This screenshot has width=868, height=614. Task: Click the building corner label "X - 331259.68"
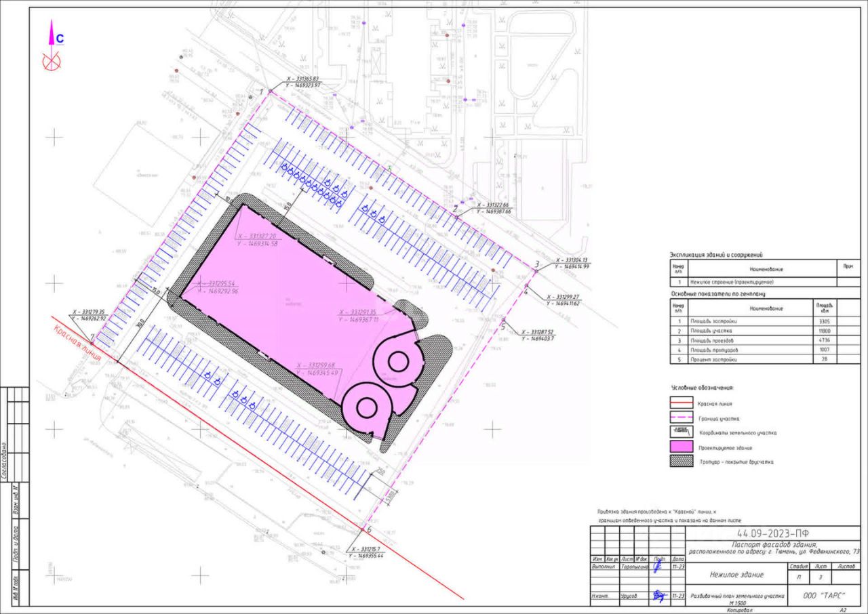tap(315, 365)
